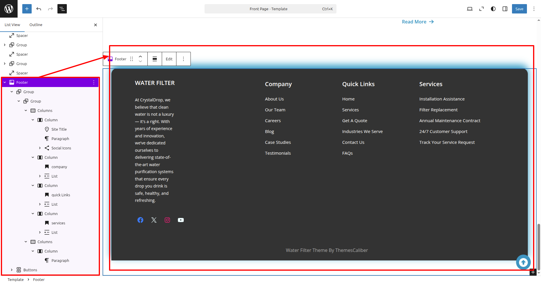Collapse the first Columns block
The image size is (541, 283).
26,110
